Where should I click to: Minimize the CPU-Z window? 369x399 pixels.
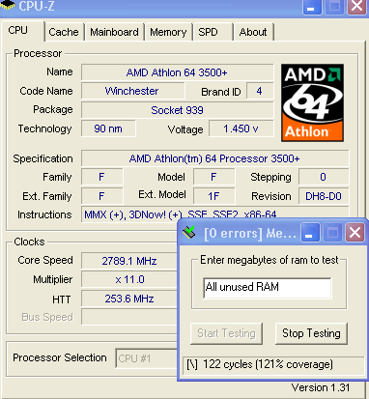(x=312, y=7)
